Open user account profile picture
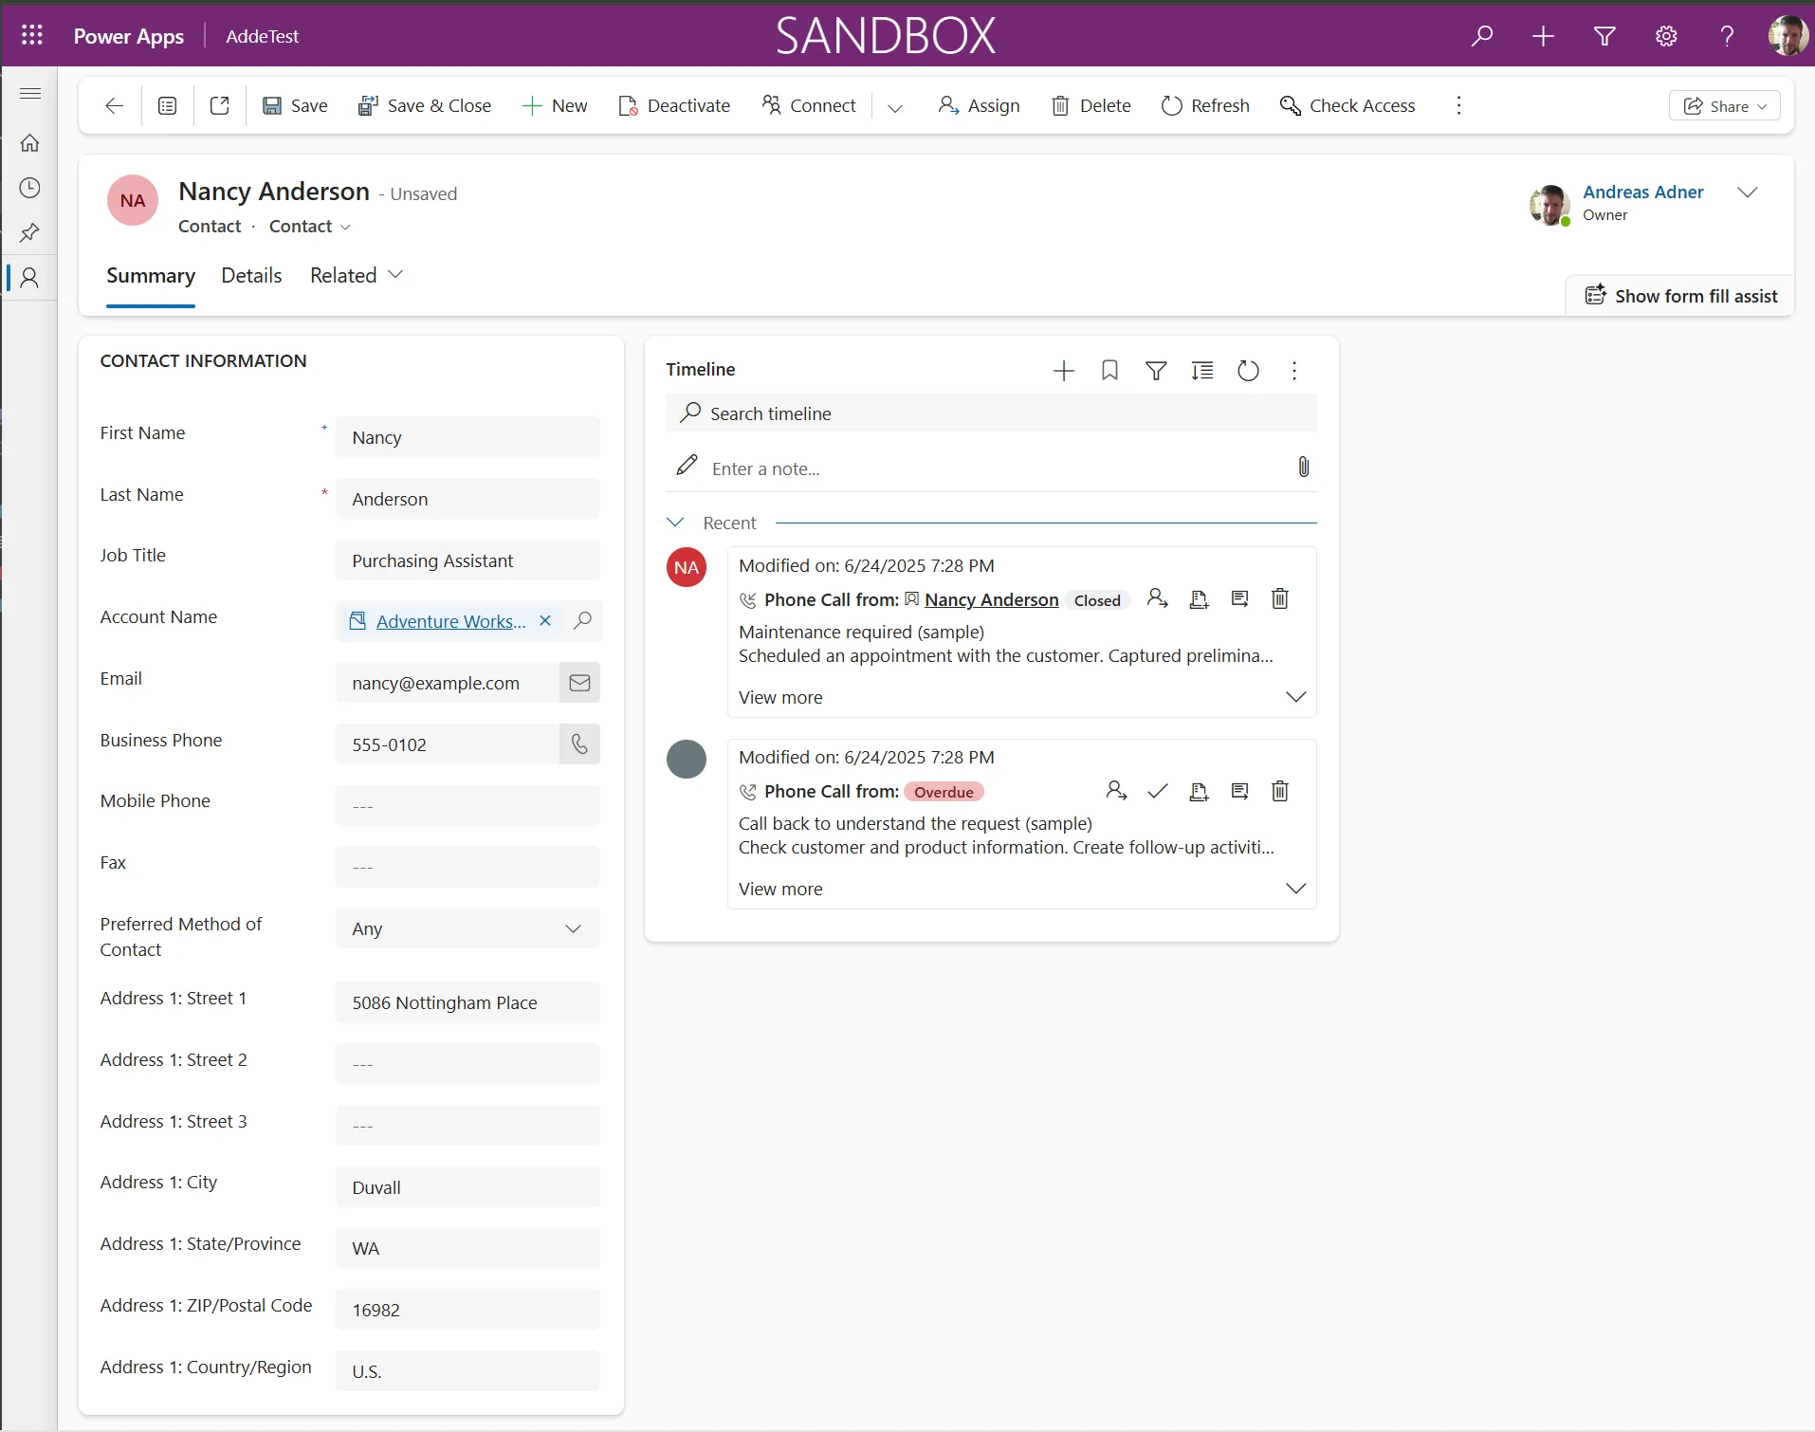Image resolution: width=1815 pixels, height=1432 pixels. click(1787, 36)
